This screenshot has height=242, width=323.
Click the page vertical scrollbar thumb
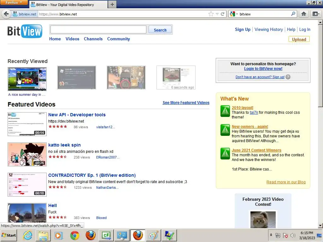[x=320, y=66]
